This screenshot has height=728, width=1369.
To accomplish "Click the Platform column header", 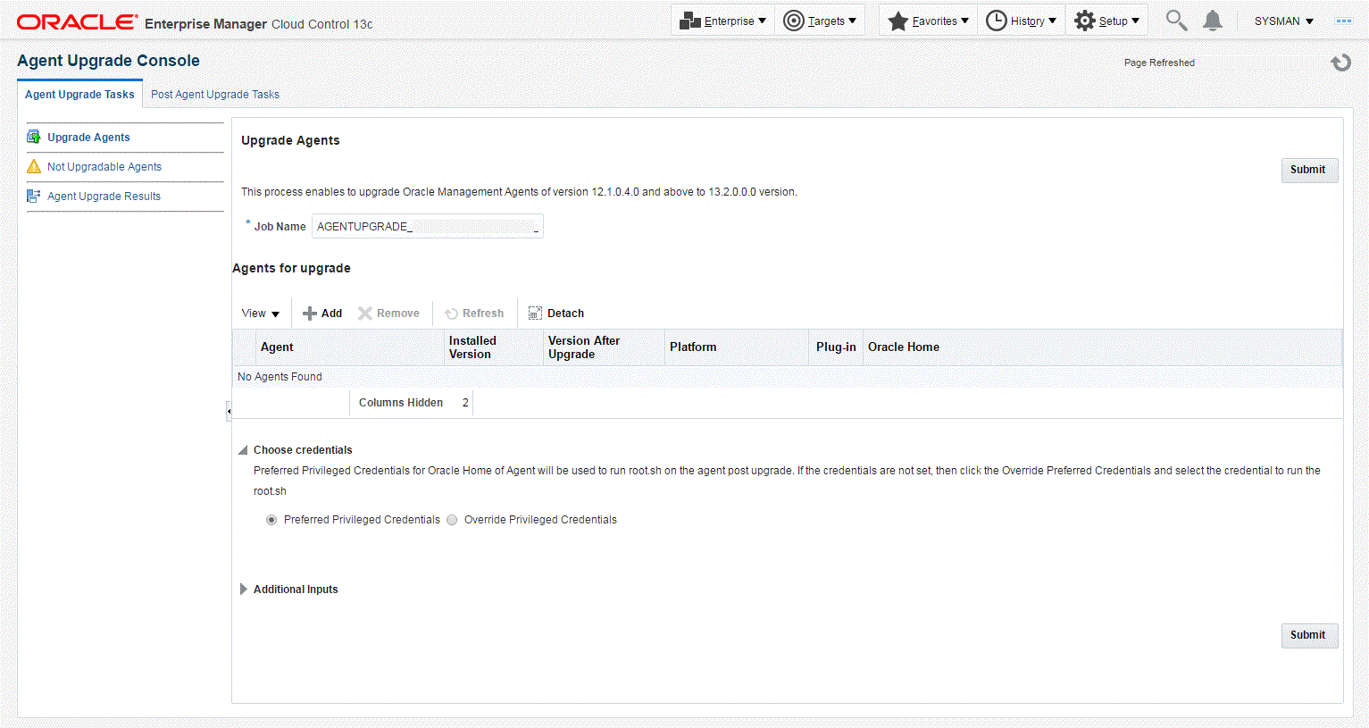I will click(737, 347).
